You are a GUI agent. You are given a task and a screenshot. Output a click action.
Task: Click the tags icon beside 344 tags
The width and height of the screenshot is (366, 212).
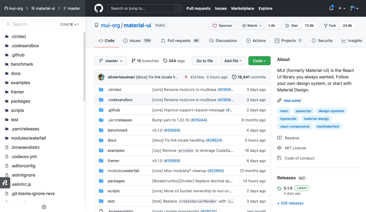point(165,61)
